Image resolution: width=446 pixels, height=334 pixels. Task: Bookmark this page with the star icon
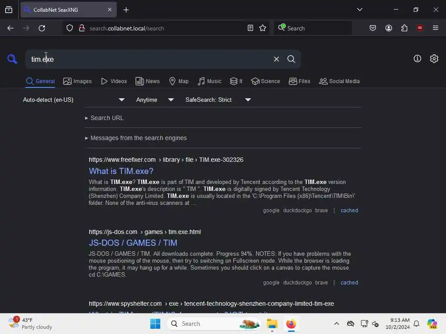pos(263,28)
